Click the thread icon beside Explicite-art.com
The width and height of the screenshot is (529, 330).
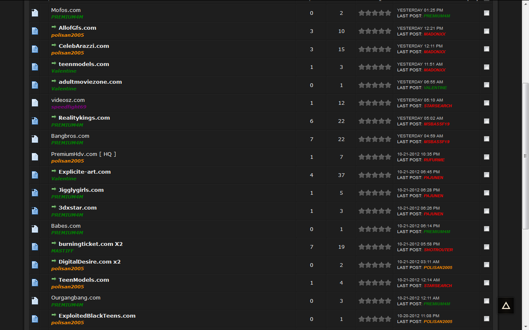[35, 175]
